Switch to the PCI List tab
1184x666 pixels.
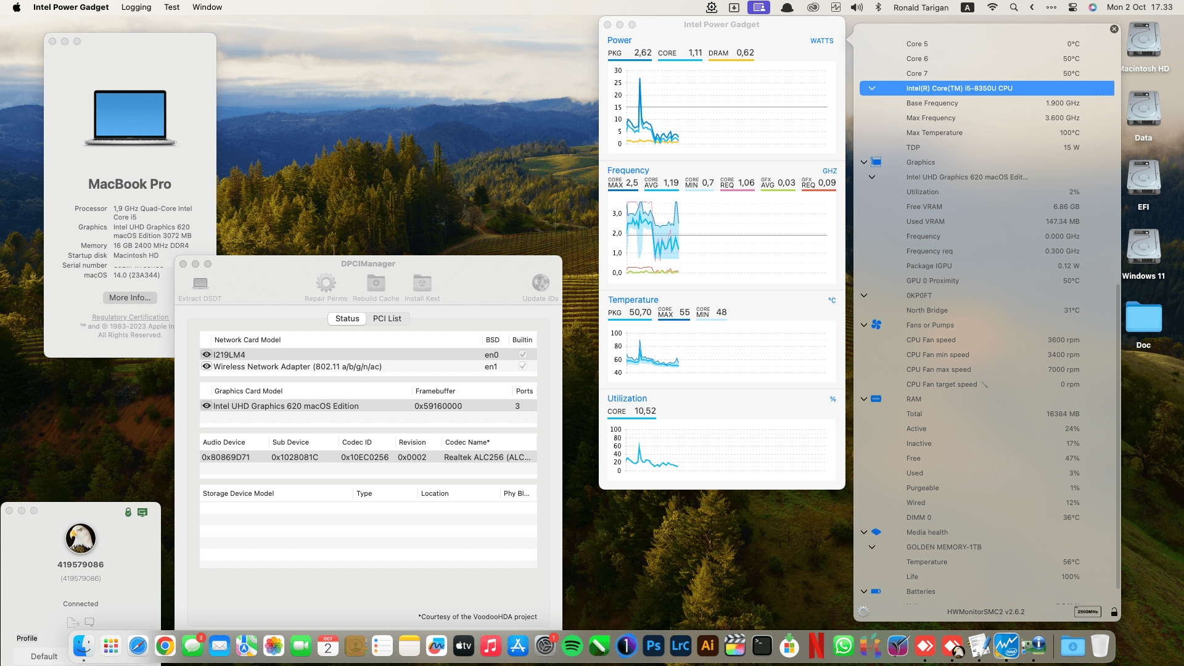pos(387,319)
